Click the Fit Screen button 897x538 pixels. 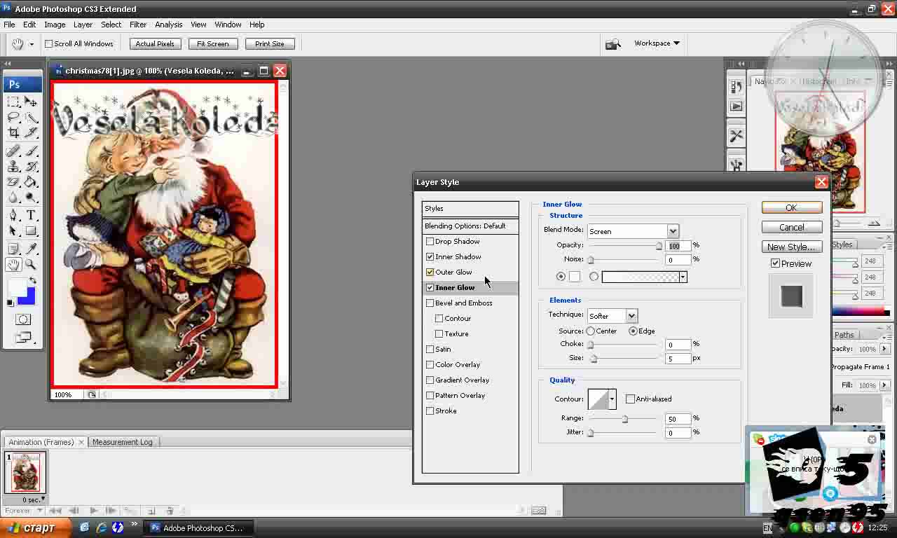tap(213, 44)
